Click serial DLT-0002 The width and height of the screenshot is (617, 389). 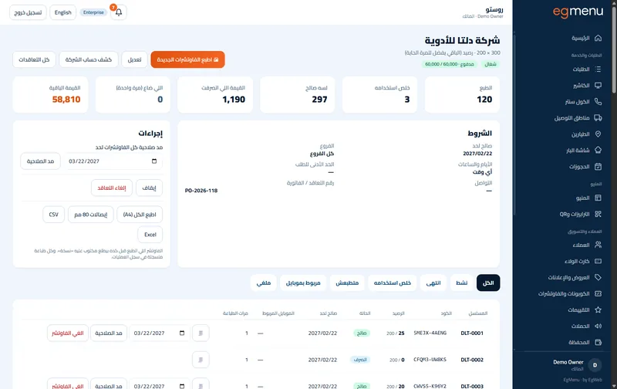coord(472,360)
